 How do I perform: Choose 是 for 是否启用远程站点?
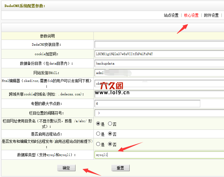point(98,134)
